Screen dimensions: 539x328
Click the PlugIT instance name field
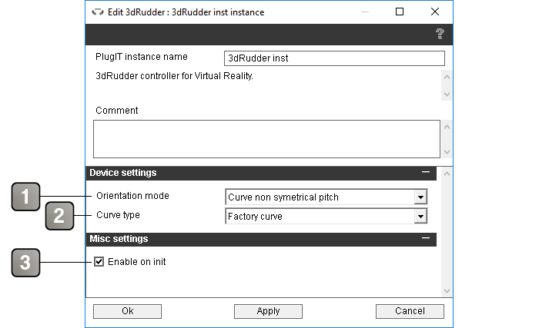(x=334, y=58)
